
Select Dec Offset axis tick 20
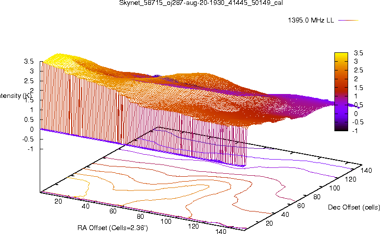pos(270,223)
